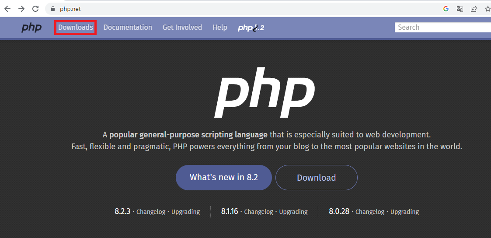The height and width of the screenshot is (238, 491).
Task: Bookmark the page with the star icon
Action: (488, 9)
